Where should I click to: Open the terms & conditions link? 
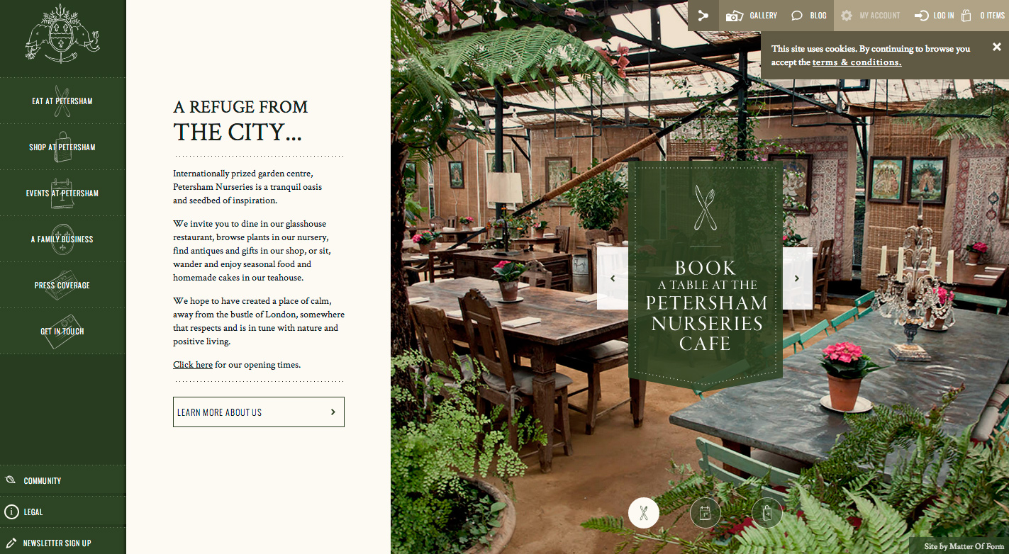(x=857, y=62)
